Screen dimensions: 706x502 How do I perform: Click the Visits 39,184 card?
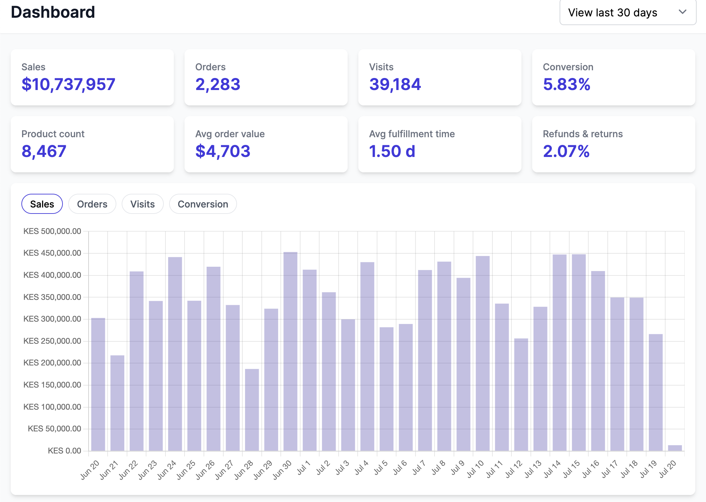point(440,77)
